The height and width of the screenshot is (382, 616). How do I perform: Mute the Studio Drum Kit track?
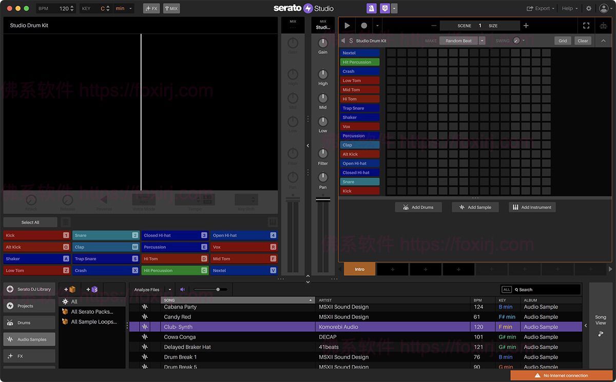343,41
